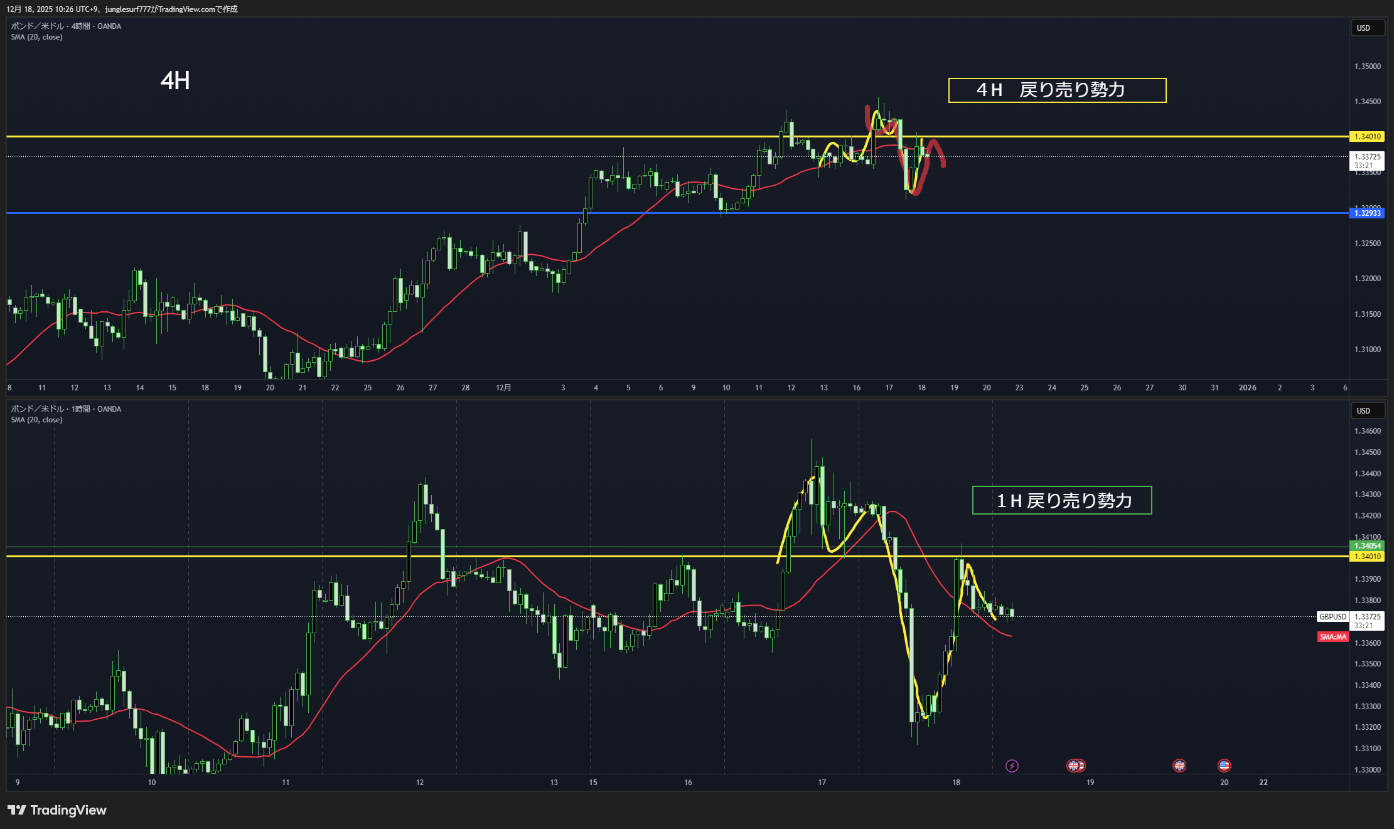
Task: Click the lone UK flag economic event marker
Action: (x=1179, y=766)
